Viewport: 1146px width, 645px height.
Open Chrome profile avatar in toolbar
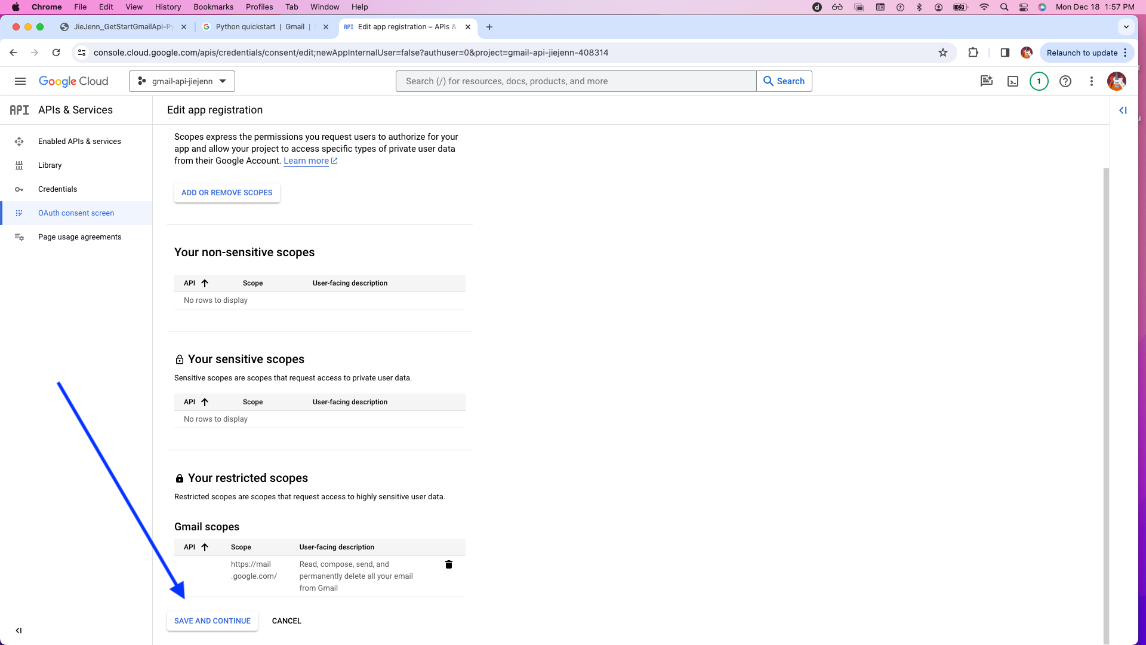[1027, 53]
